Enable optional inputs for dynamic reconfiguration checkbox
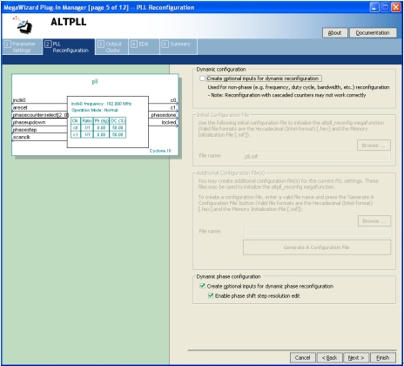This screenshot has height=366, width=404. 202,78
